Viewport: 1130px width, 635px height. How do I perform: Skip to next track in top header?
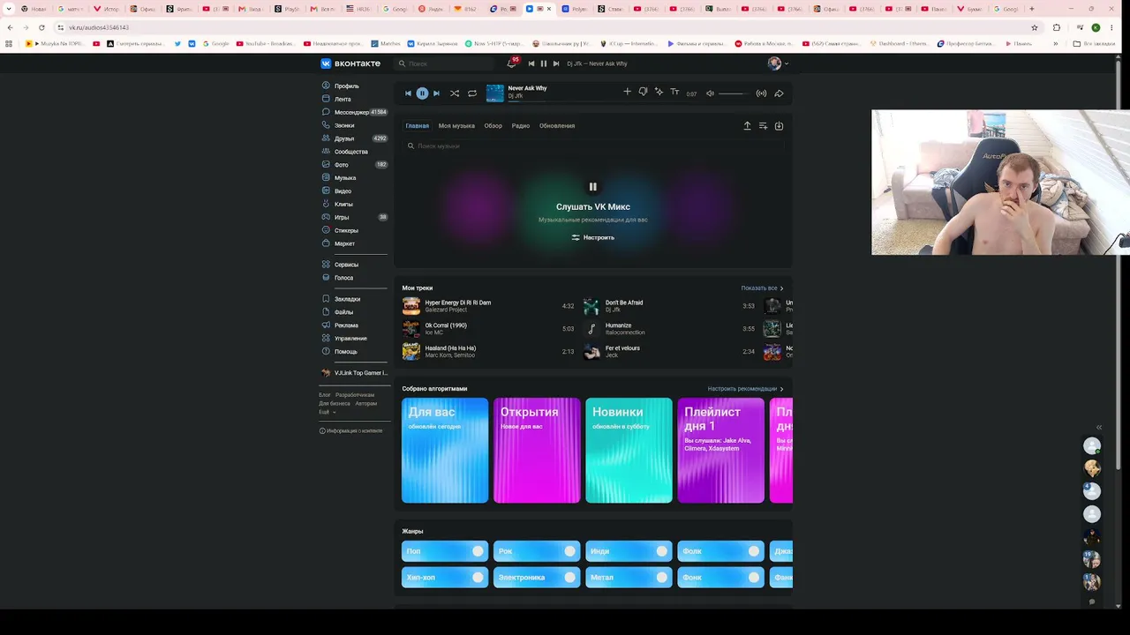[x=556, y=63]
